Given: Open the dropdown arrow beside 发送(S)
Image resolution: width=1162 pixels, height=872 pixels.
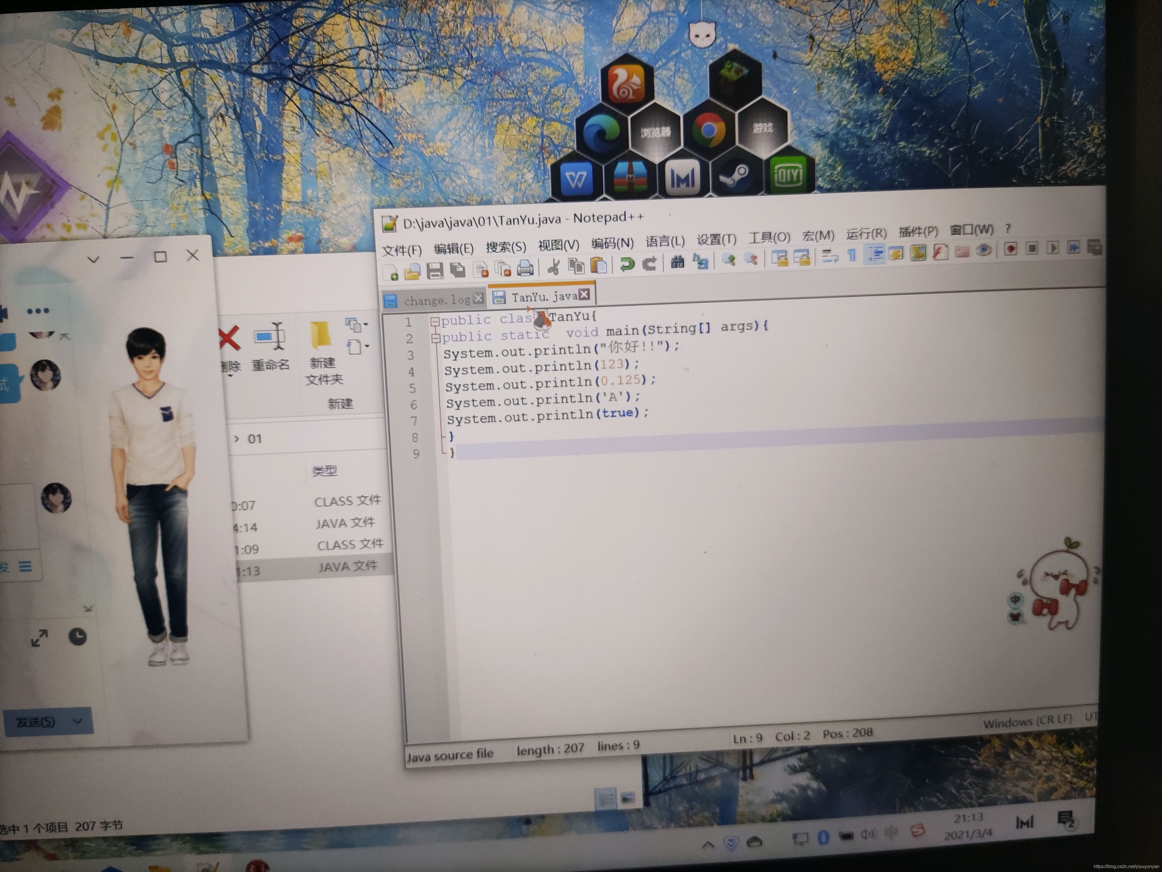Looking at the screenshot, I should (78, 721).
